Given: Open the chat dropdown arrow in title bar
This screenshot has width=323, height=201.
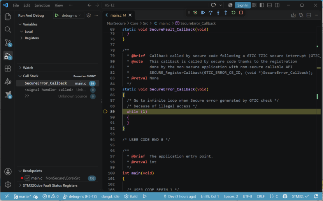Looking at the screenshot, I should (220, 5).
